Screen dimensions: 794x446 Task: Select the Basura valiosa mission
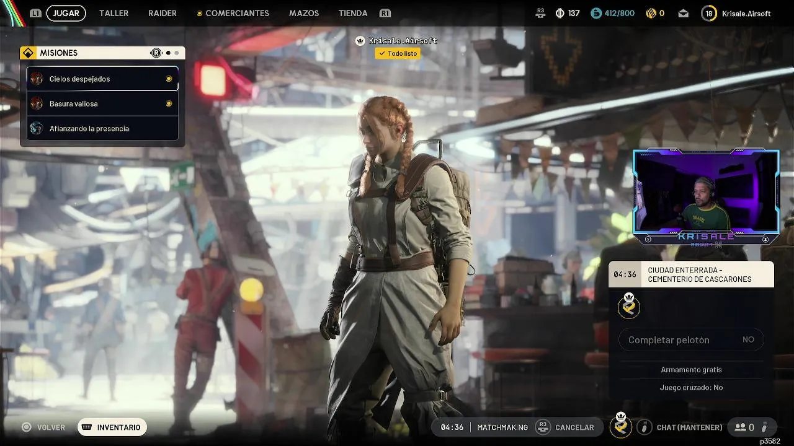pyautogui.click(x=102, y=103)
